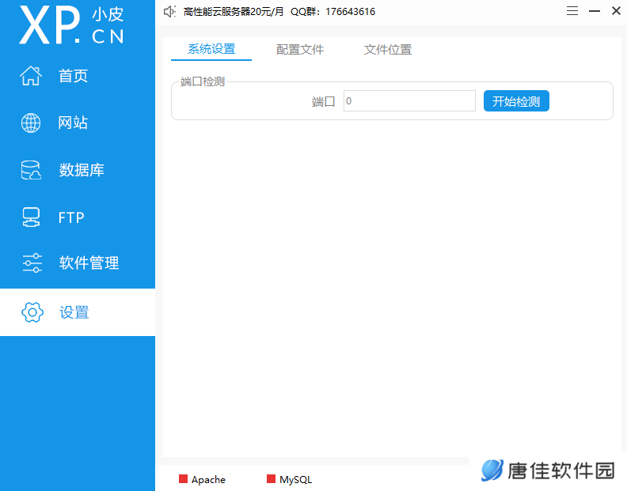Close the phpStudy window

tap(616, 11)
